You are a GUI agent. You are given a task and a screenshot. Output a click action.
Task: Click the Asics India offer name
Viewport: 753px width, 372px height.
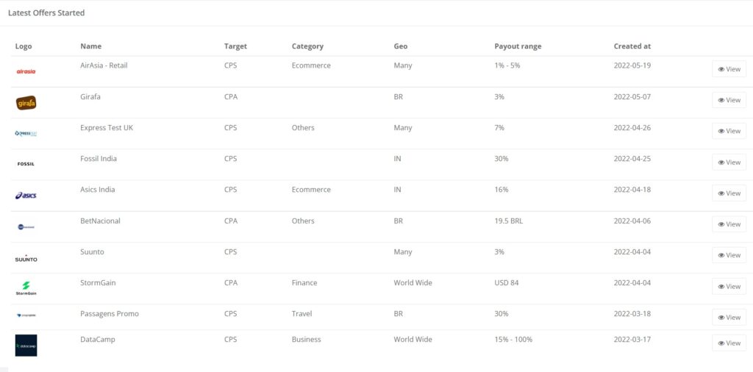coord(98,190)
